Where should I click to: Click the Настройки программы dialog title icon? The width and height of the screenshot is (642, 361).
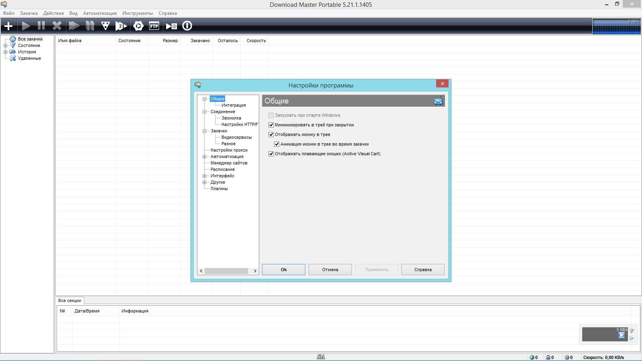click(x=197, y=85)
